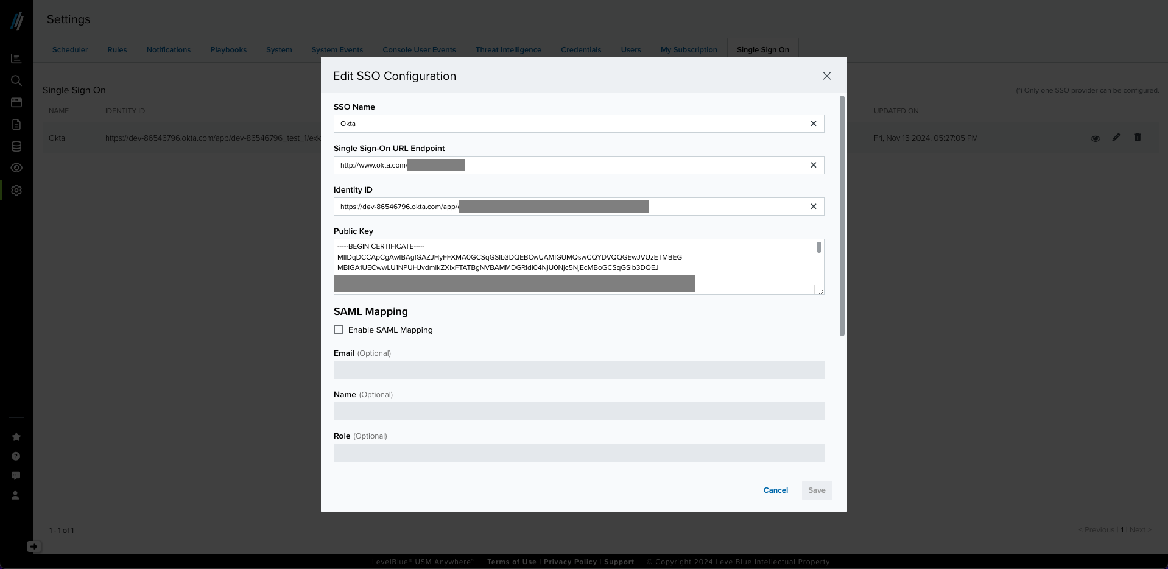The height and width of the screenshot is (569, 1168).
Task: Switch to the Playbooks tab
Action: 228,50
